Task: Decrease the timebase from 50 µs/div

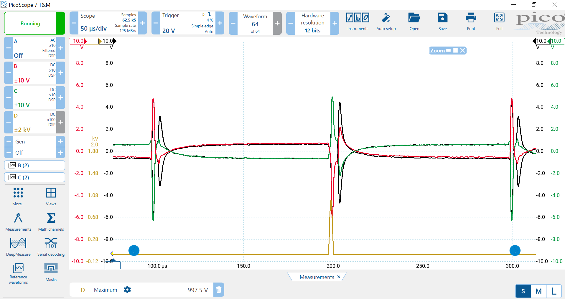Action: (x=74, y=23)
